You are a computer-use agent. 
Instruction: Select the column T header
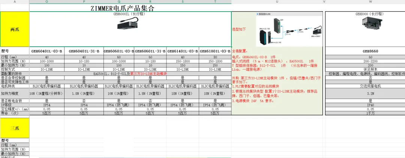click(x=215, y=1)
